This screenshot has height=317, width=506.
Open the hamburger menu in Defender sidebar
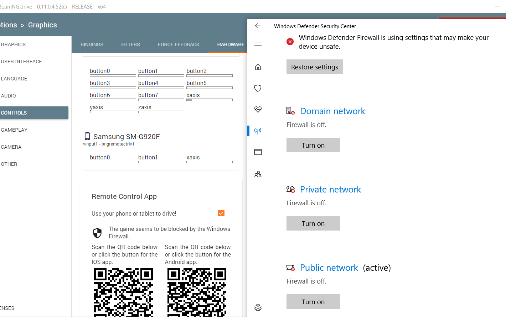coord(258,44)
